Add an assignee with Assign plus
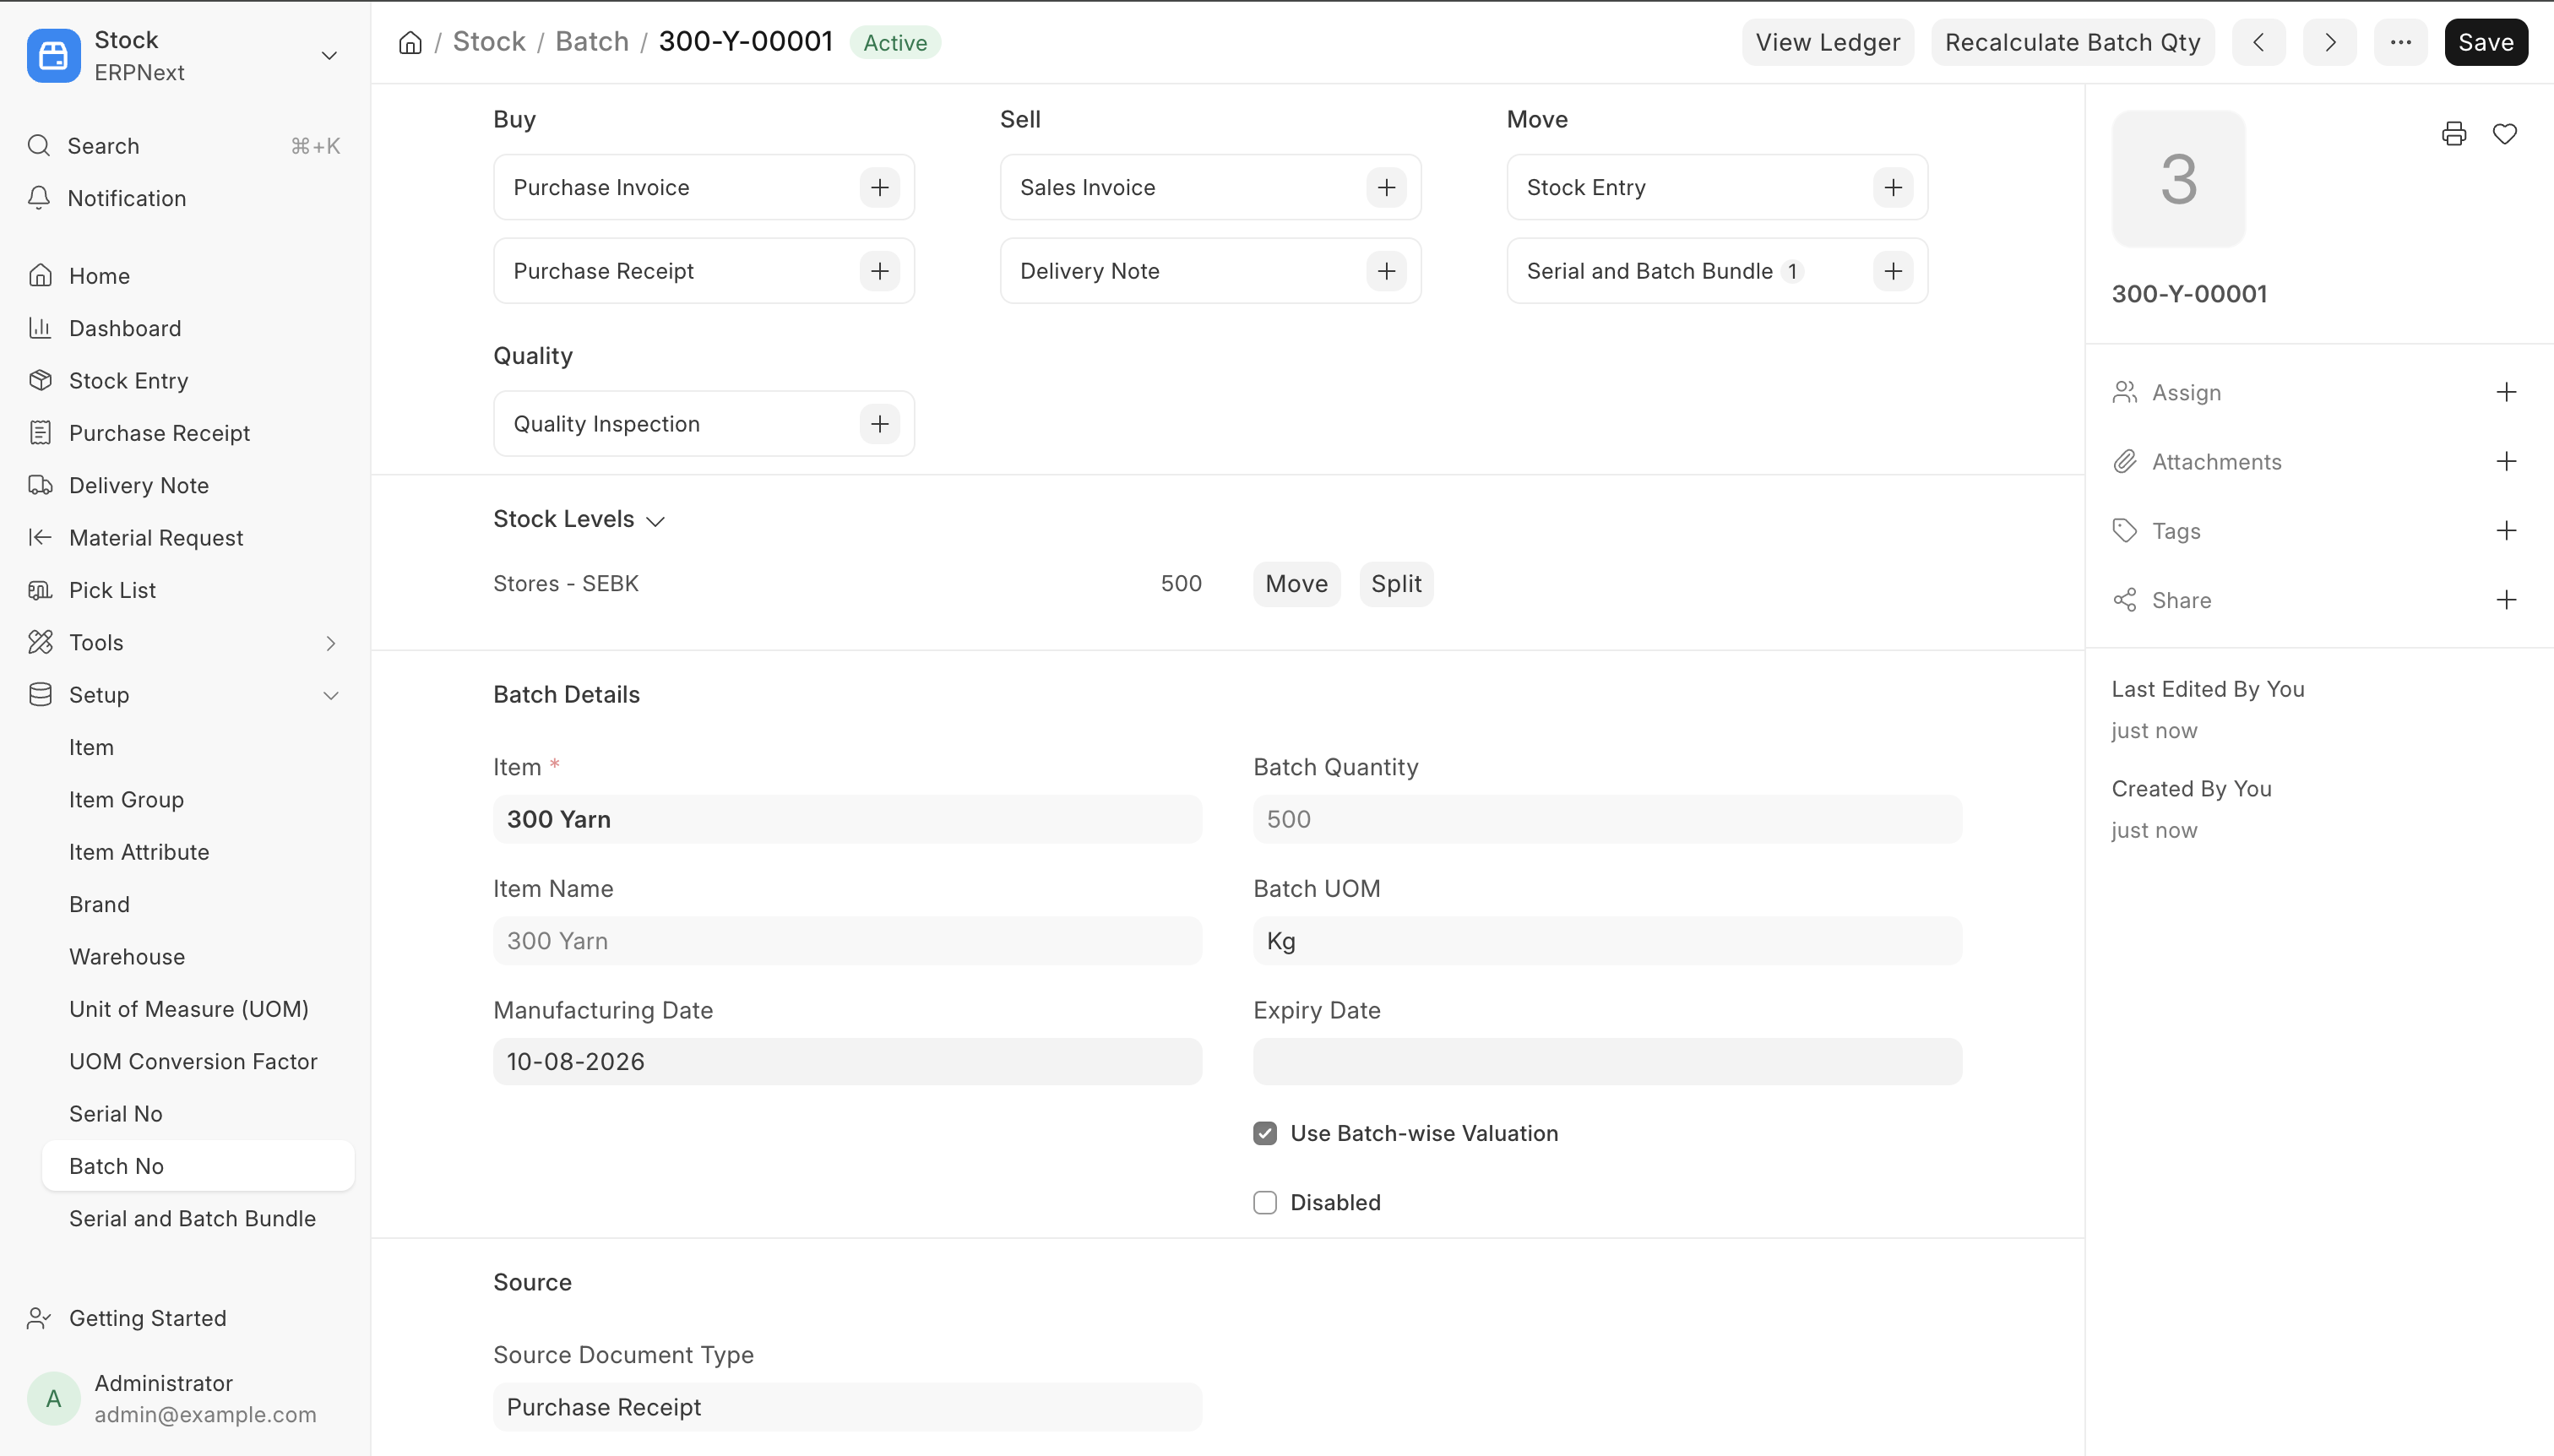The width and height of the screenshot is (2554, 1456). pyautogui.click(x=2506, y=392)
